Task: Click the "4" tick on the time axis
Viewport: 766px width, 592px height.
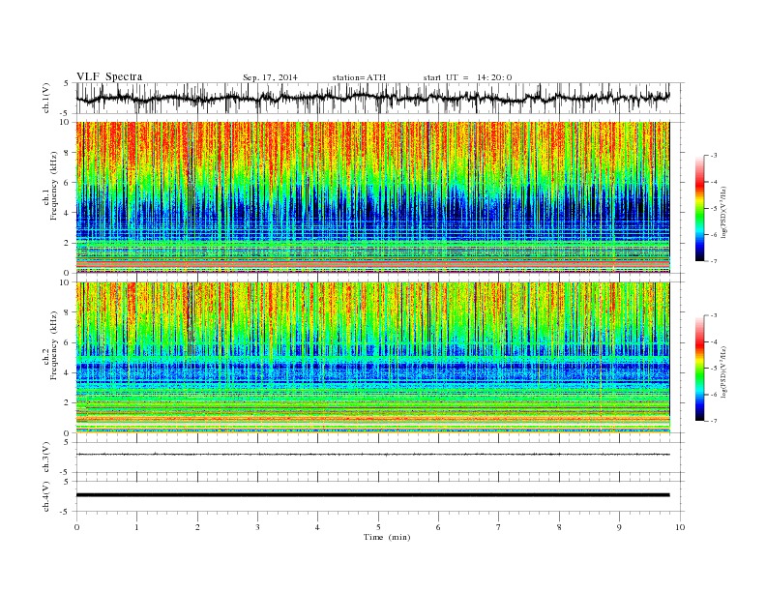Action: click(317, 527)
